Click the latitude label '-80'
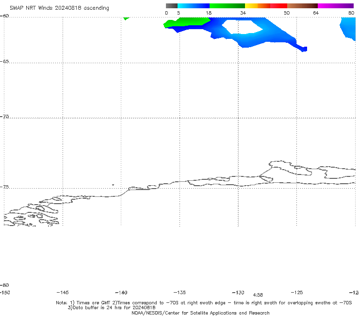The height and width of the screenshot is (316, 359). point(4,285)
